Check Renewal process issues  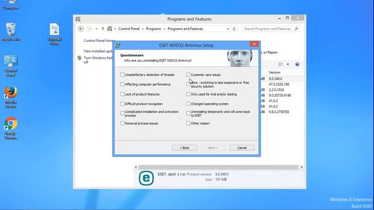pyautogui.click(x=122, y=123)
